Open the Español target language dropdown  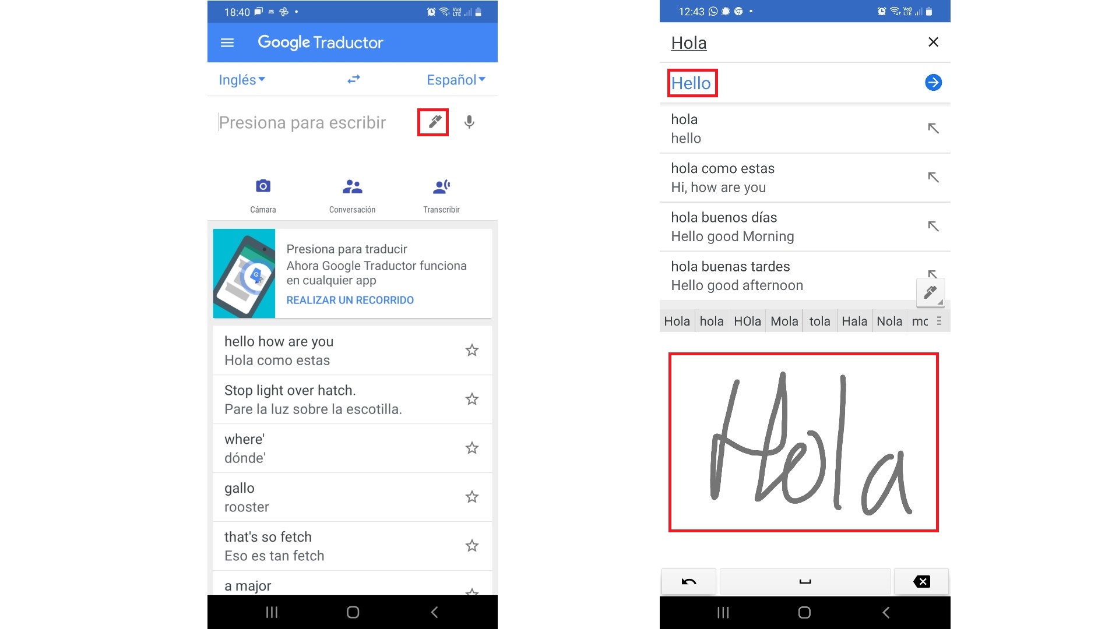pyautogui.click(x=456, y=80)
